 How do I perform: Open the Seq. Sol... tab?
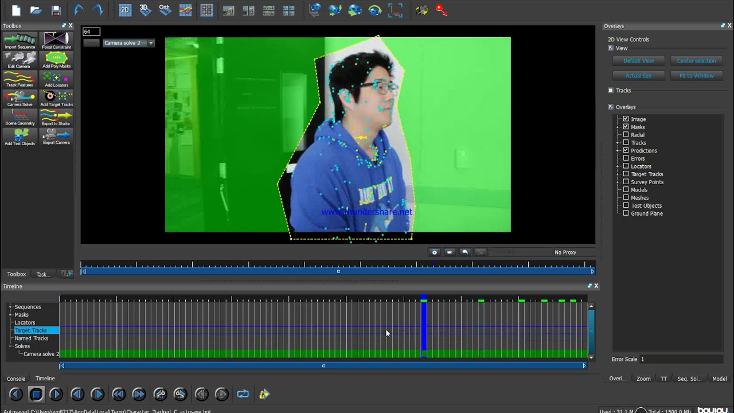pyautogui.click(x=689, y=379)
